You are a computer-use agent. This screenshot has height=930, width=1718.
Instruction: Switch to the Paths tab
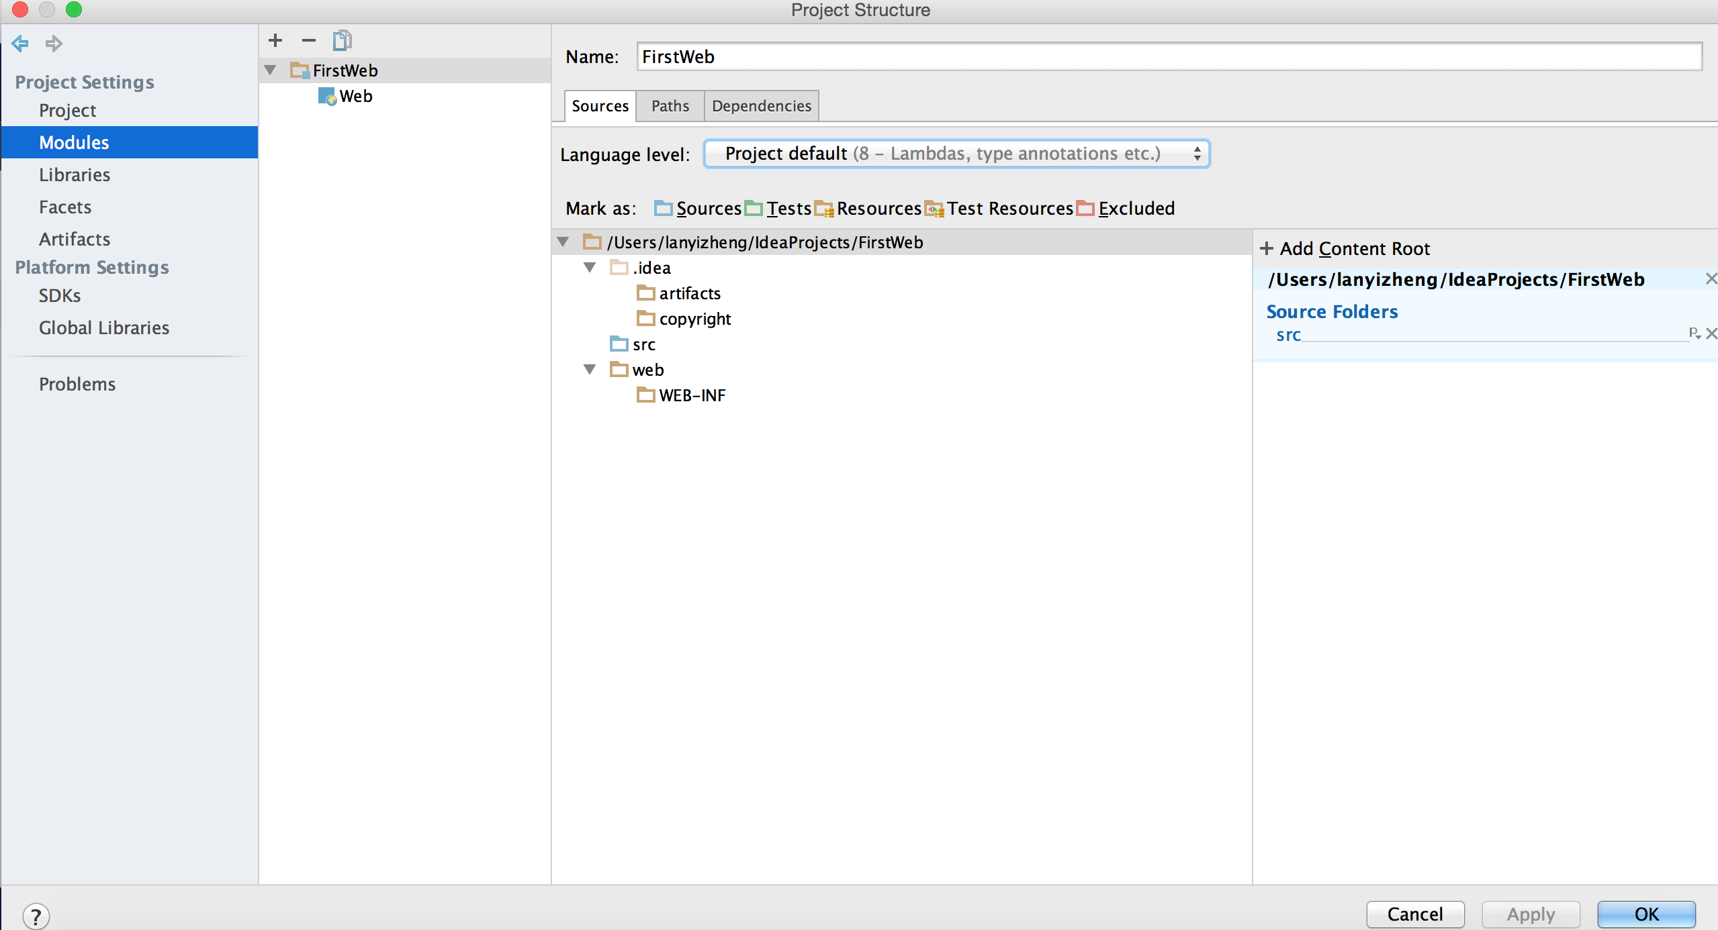(x=670, y=106)
